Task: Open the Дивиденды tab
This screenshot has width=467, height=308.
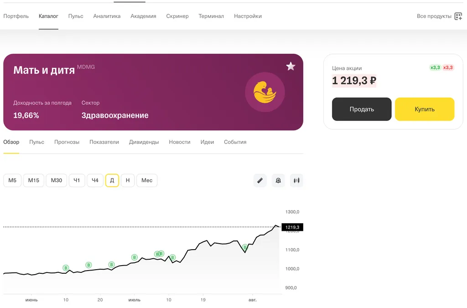Action: pos(144,142)
